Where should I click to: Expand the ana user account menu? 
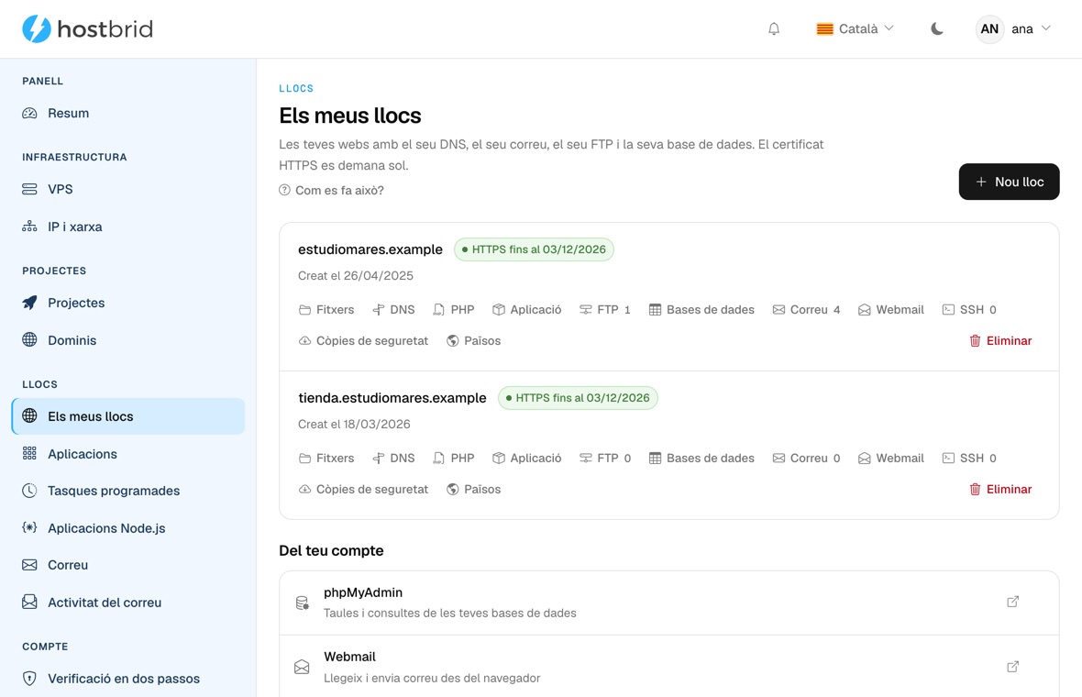tap(1013, 29)
